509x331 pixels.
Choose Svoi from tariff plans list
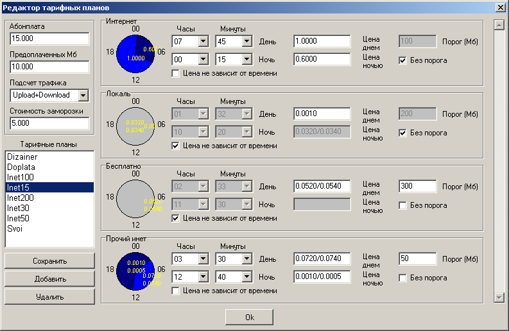pyautogui.click(x=14, y=228)
